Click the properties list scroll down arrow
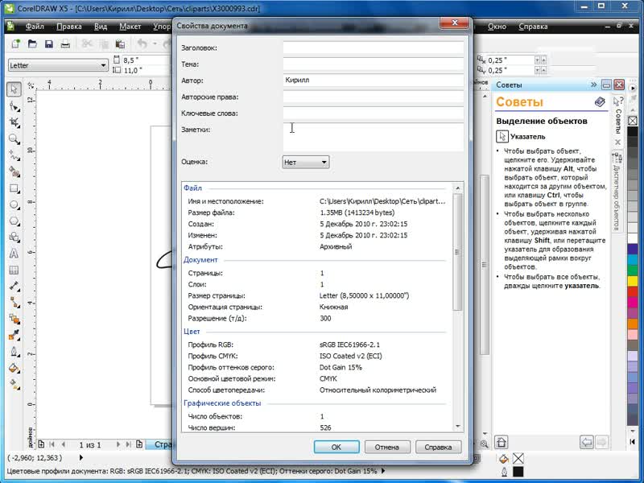The height and width of the screenshot is (483, 644). click(458, 427)
